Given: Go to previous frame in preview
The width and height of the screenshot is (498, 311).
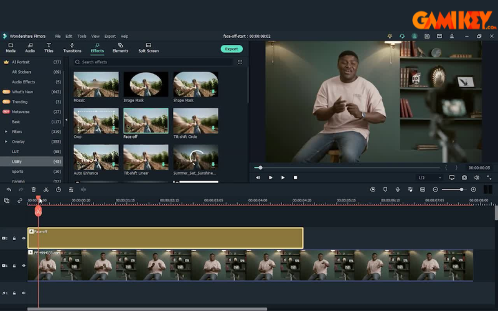Looking at the screenshot, I should coord(258,178).
